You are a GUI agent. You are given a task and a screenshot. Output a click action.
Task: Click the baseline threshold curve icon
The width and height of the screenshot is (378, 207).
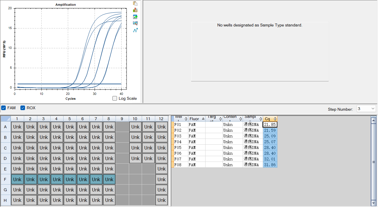pos(135,30)
